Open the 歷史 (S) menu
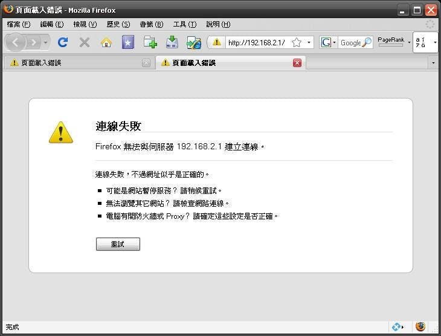This screenshot has width=441, height=336. [118, 25]
